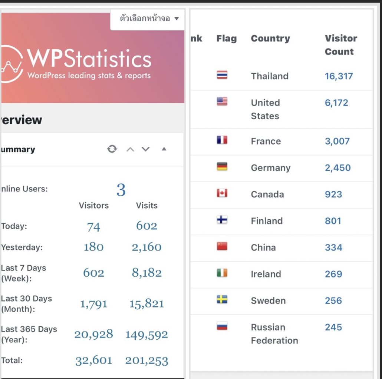
Task: Collapse the Summary panel with triangle toggle
Action: pos(164,149)
